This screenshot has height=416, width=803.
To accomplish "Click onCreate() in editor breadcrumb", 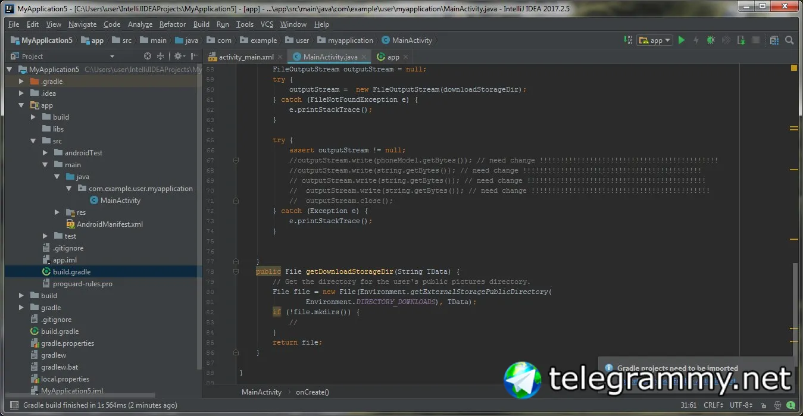I will pyautogui.click(x=313, y=392).
